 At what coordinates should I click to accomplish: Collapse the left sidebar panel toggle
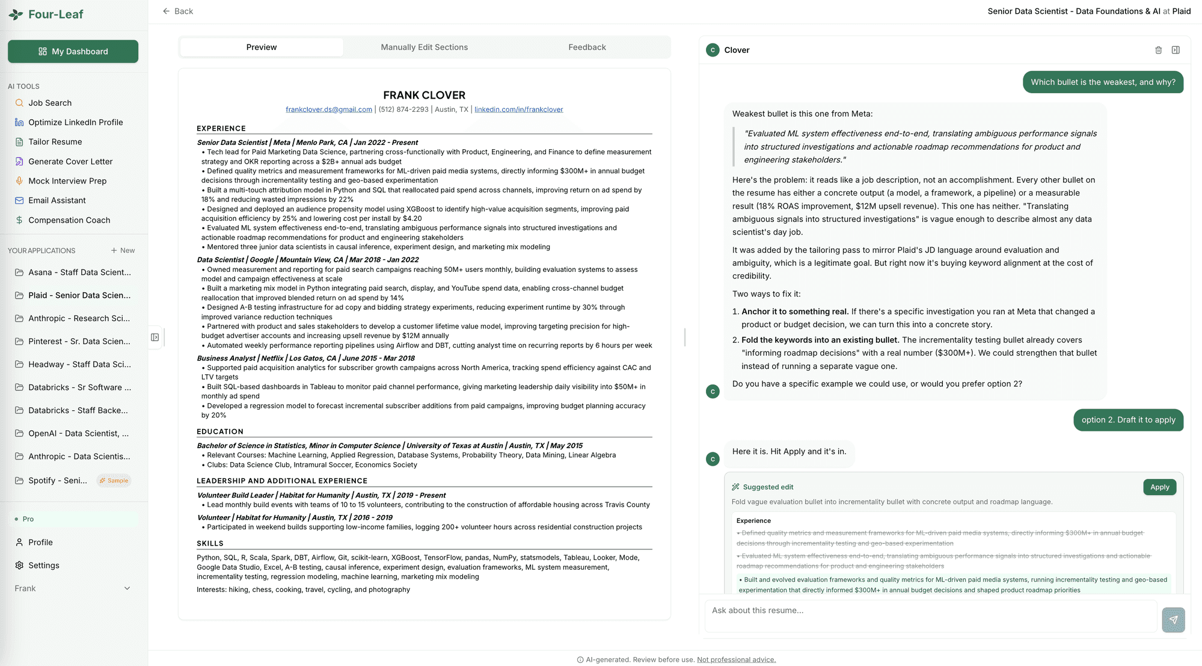155,338
